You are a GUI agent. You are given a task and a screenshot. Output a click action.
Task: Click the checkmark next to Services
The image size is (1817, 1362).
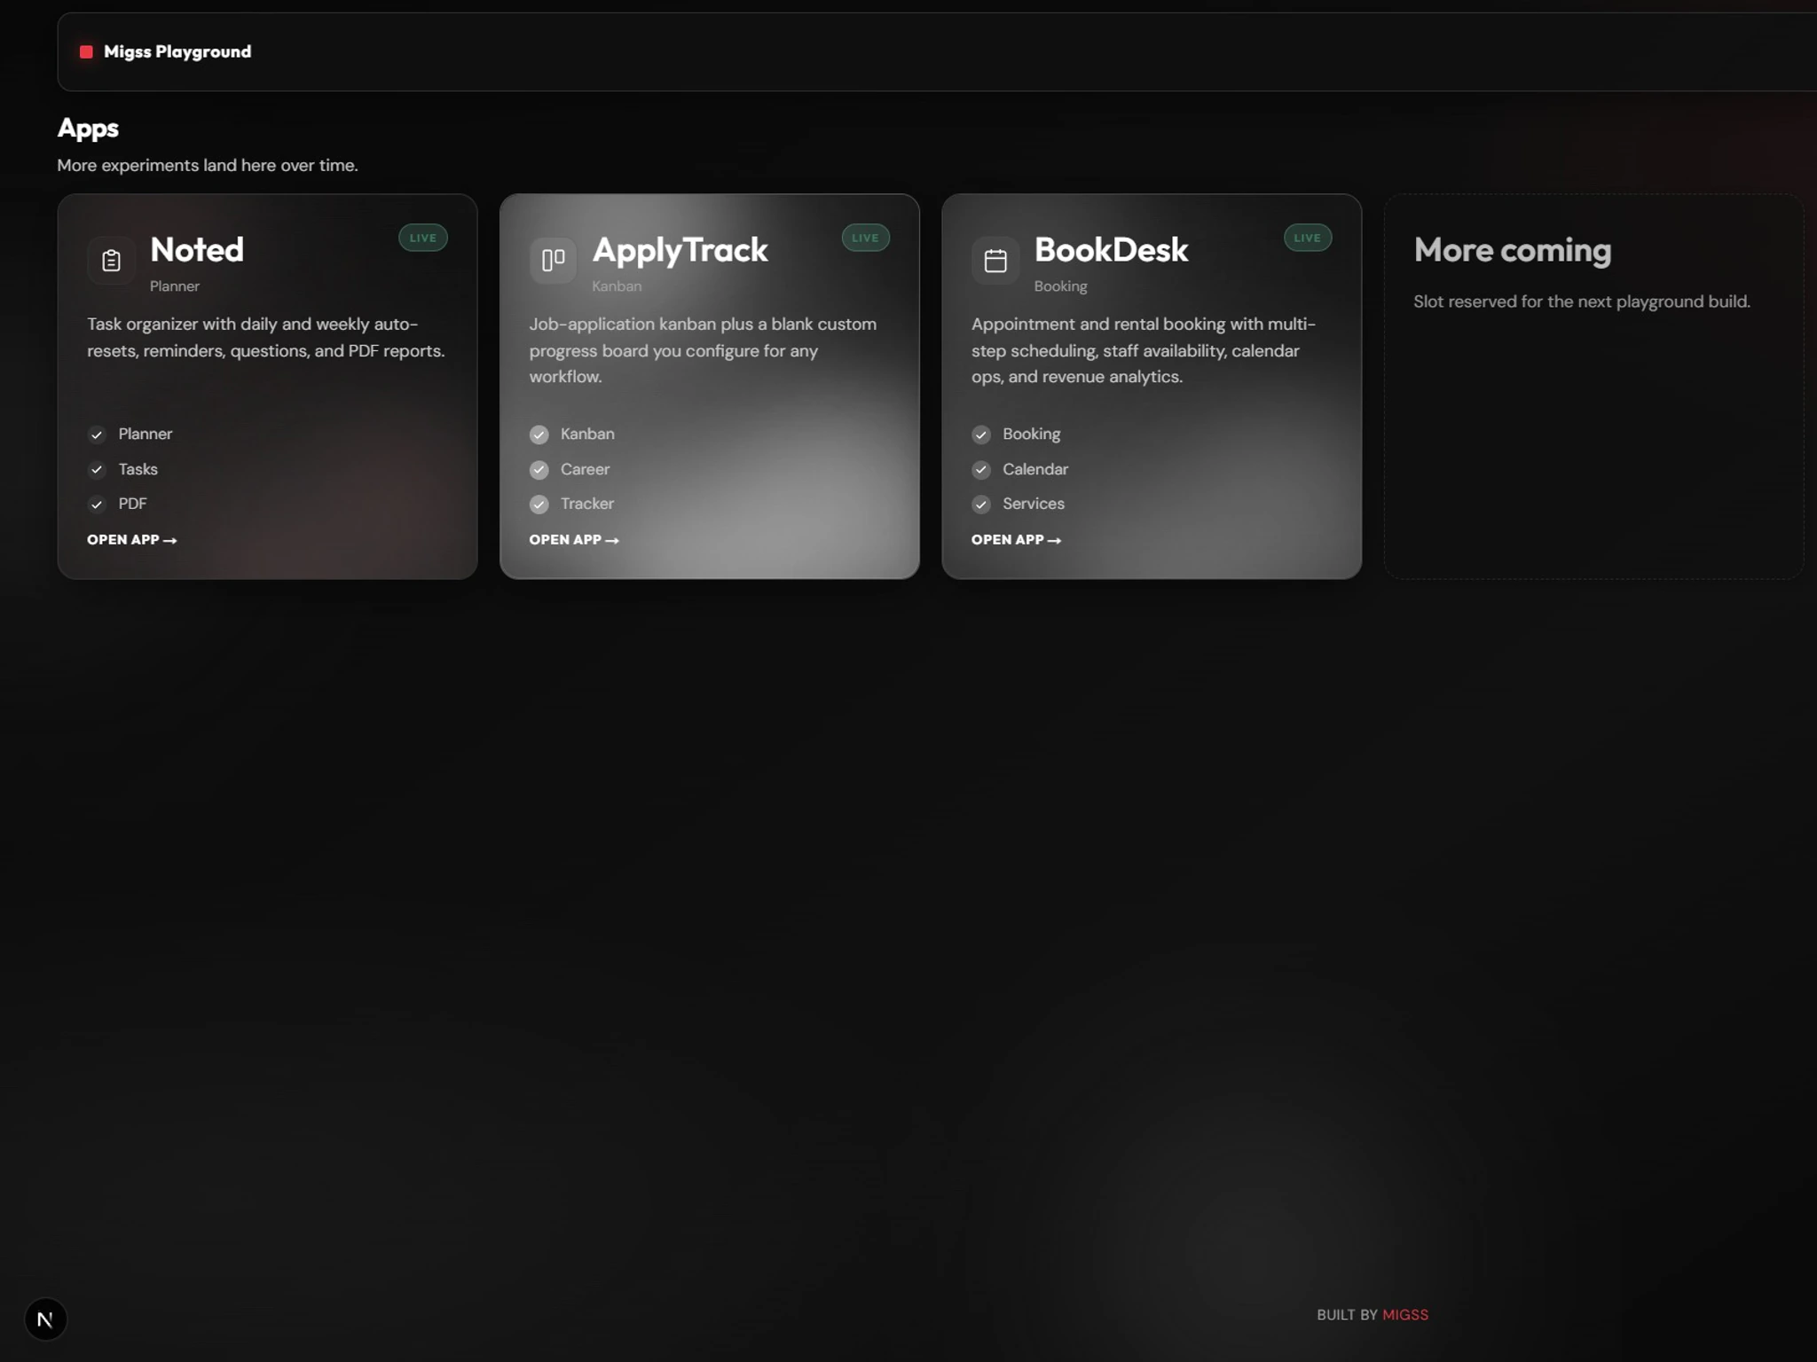point(981,505)
